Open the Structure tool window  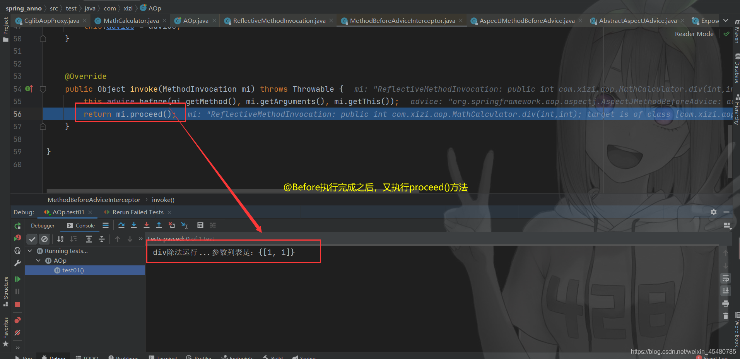coord(6,291)
